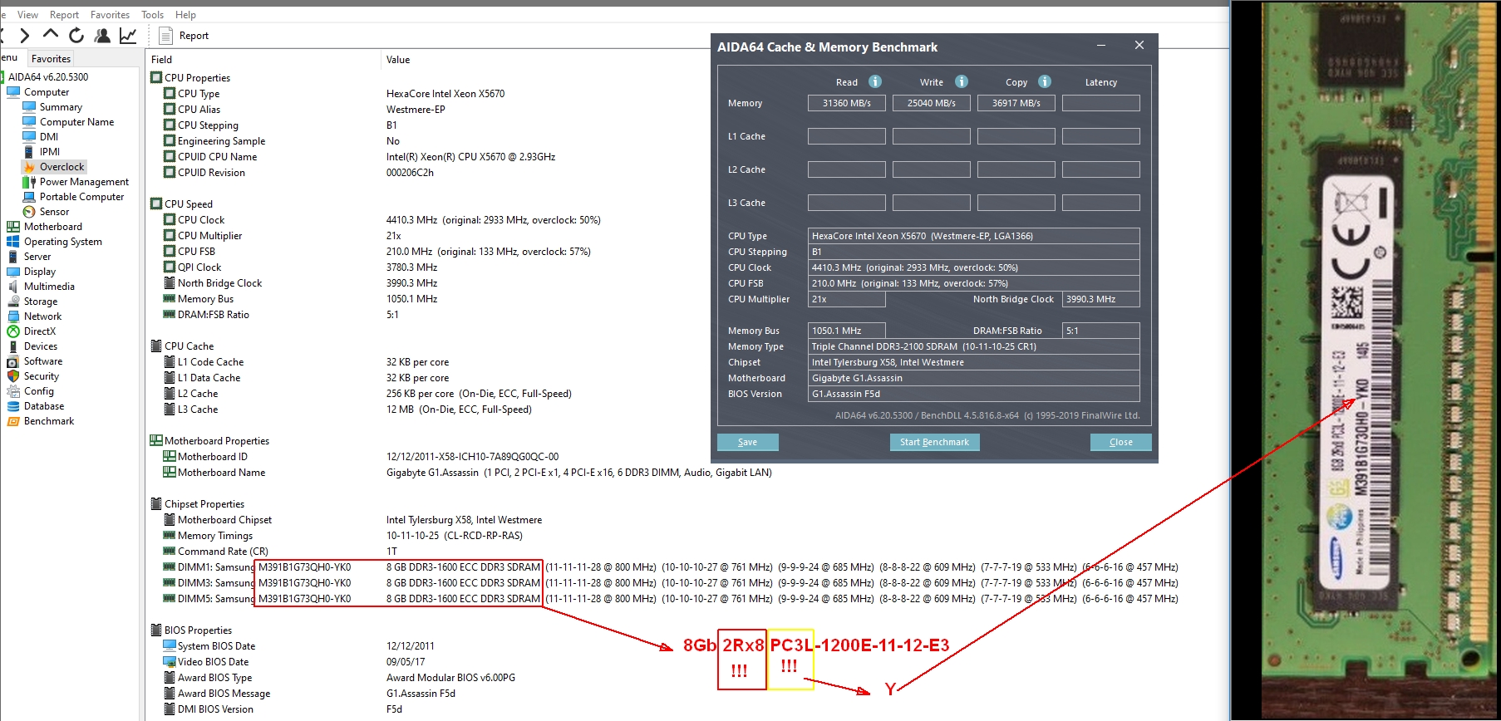This screenshot has width=1501, height=721.
Task: Select the Sensor tree icon
Action: coord(29,212)
